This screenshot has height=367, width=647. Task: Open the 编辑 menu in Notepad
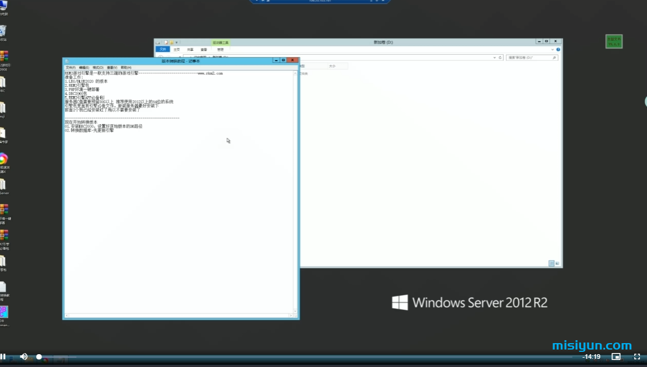(x=84, y=68)
